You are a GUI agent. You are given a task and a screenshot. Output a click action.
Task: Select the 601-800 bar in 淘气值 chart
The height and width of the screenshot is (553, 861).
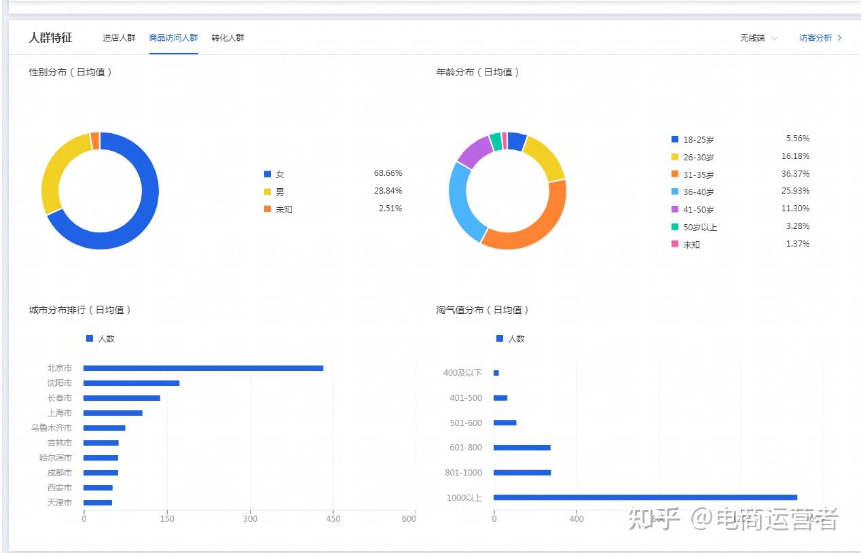tap(522, 448)
